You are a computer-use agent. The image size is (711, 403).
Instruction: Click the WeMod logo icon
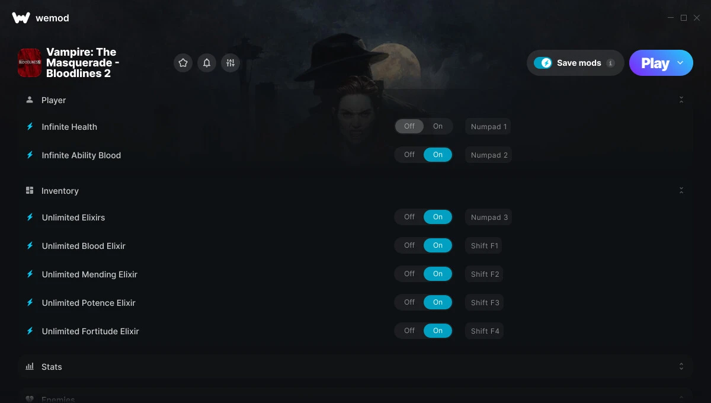click(21, 18)
